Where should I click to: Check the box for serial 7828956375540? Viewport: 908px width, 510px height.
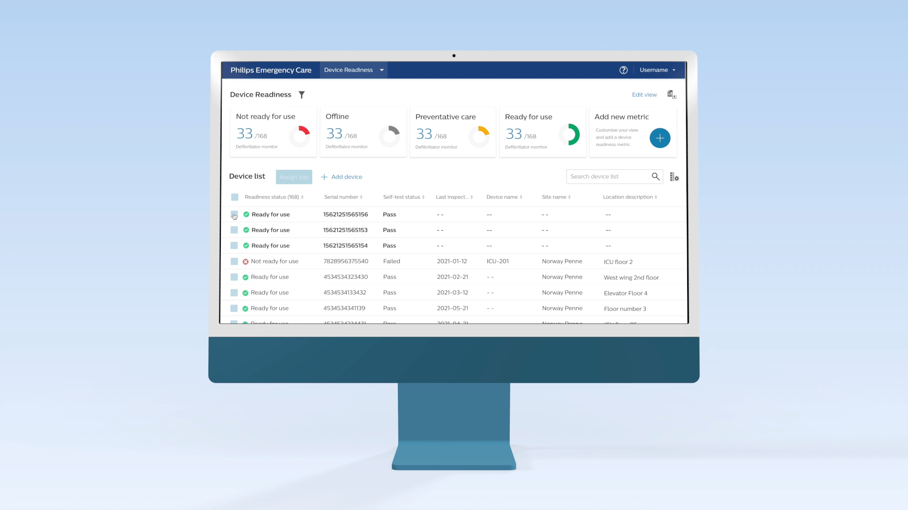tap(234, 261)
